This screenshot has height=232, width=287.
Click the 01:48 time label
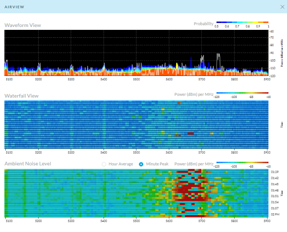pos(275,190)
